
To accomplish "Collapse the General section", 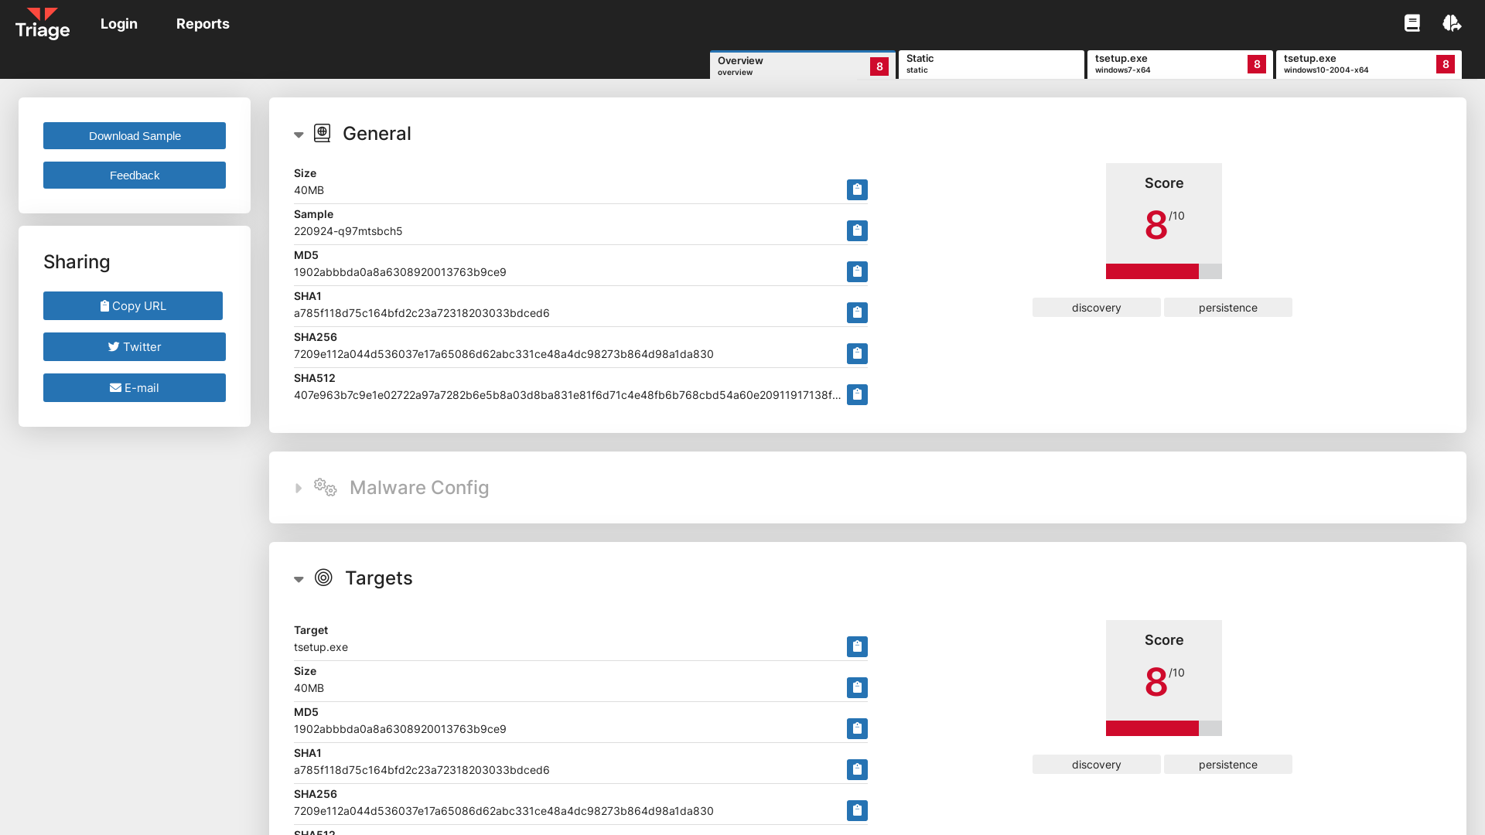I will [x=299, y=135].
